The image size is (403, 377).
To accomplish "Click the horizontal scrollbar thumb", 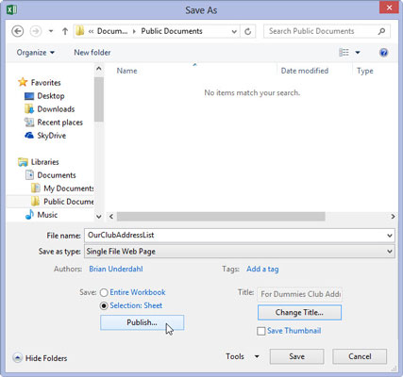I will [x=221, y=217].
